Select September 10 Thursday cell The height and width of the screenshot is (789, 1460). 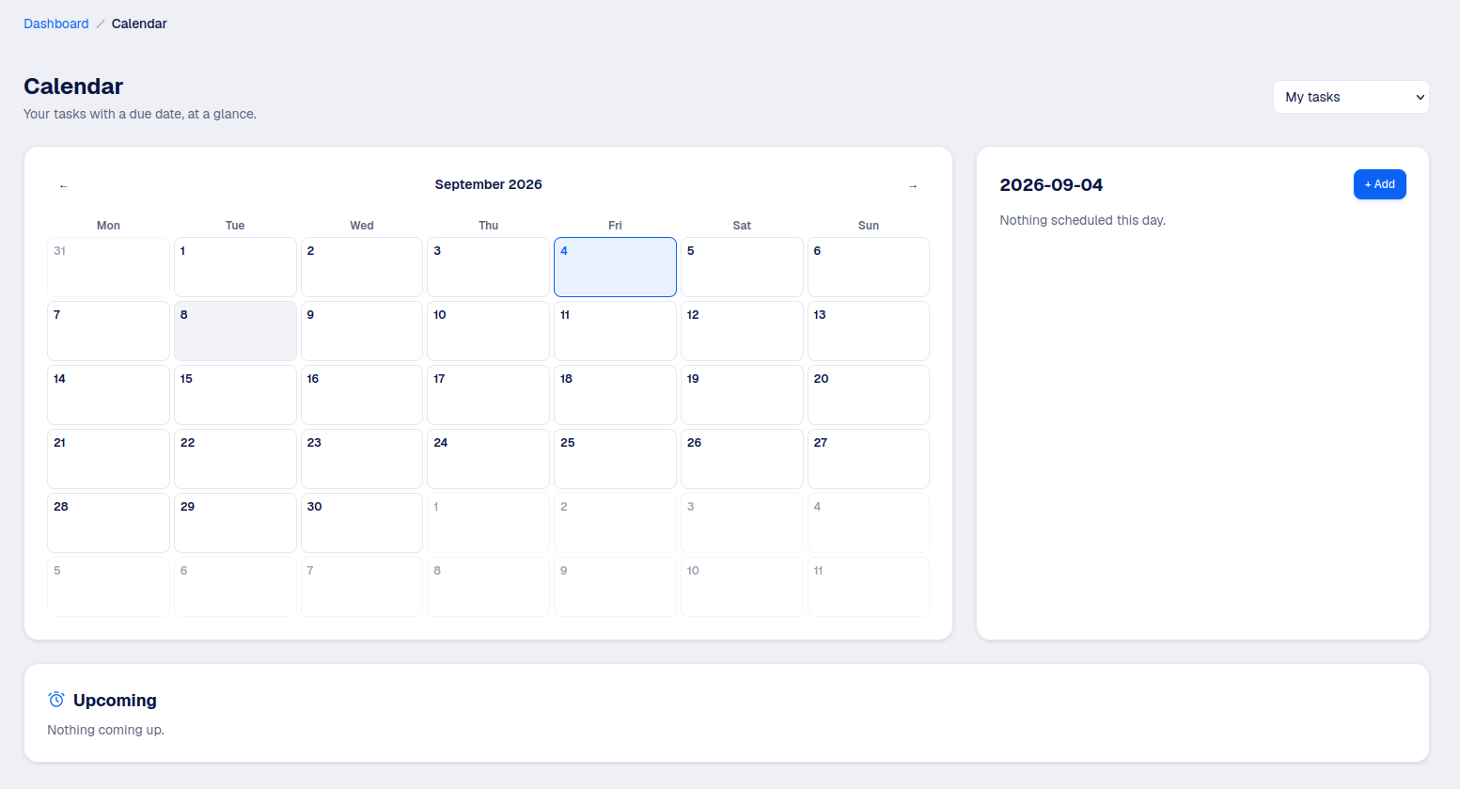click(x=488, y=331)
